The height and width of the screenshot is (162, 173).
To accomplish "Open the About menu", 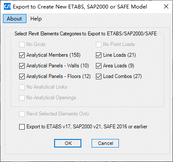I will (14, 19).
